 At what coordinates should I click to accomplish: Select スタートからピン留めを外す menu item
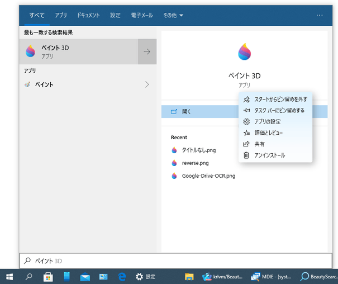pyautogui.click(x=275, y=100)
